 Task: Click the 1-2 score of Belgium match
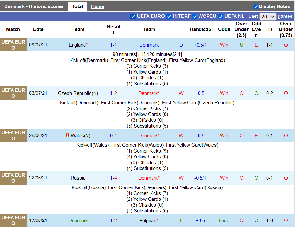point(113,221)
